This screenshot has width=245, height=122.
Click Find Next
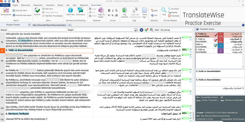[x=173, y=9]
